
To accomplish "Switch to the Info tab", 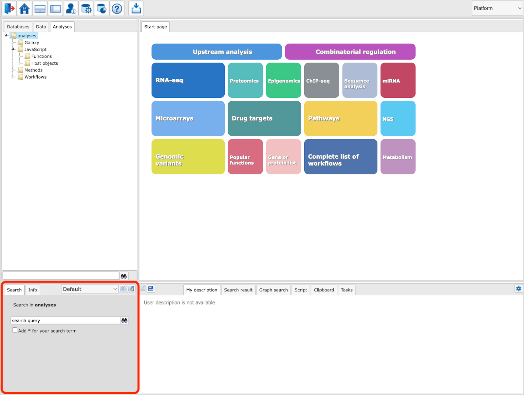I will 33,290.
